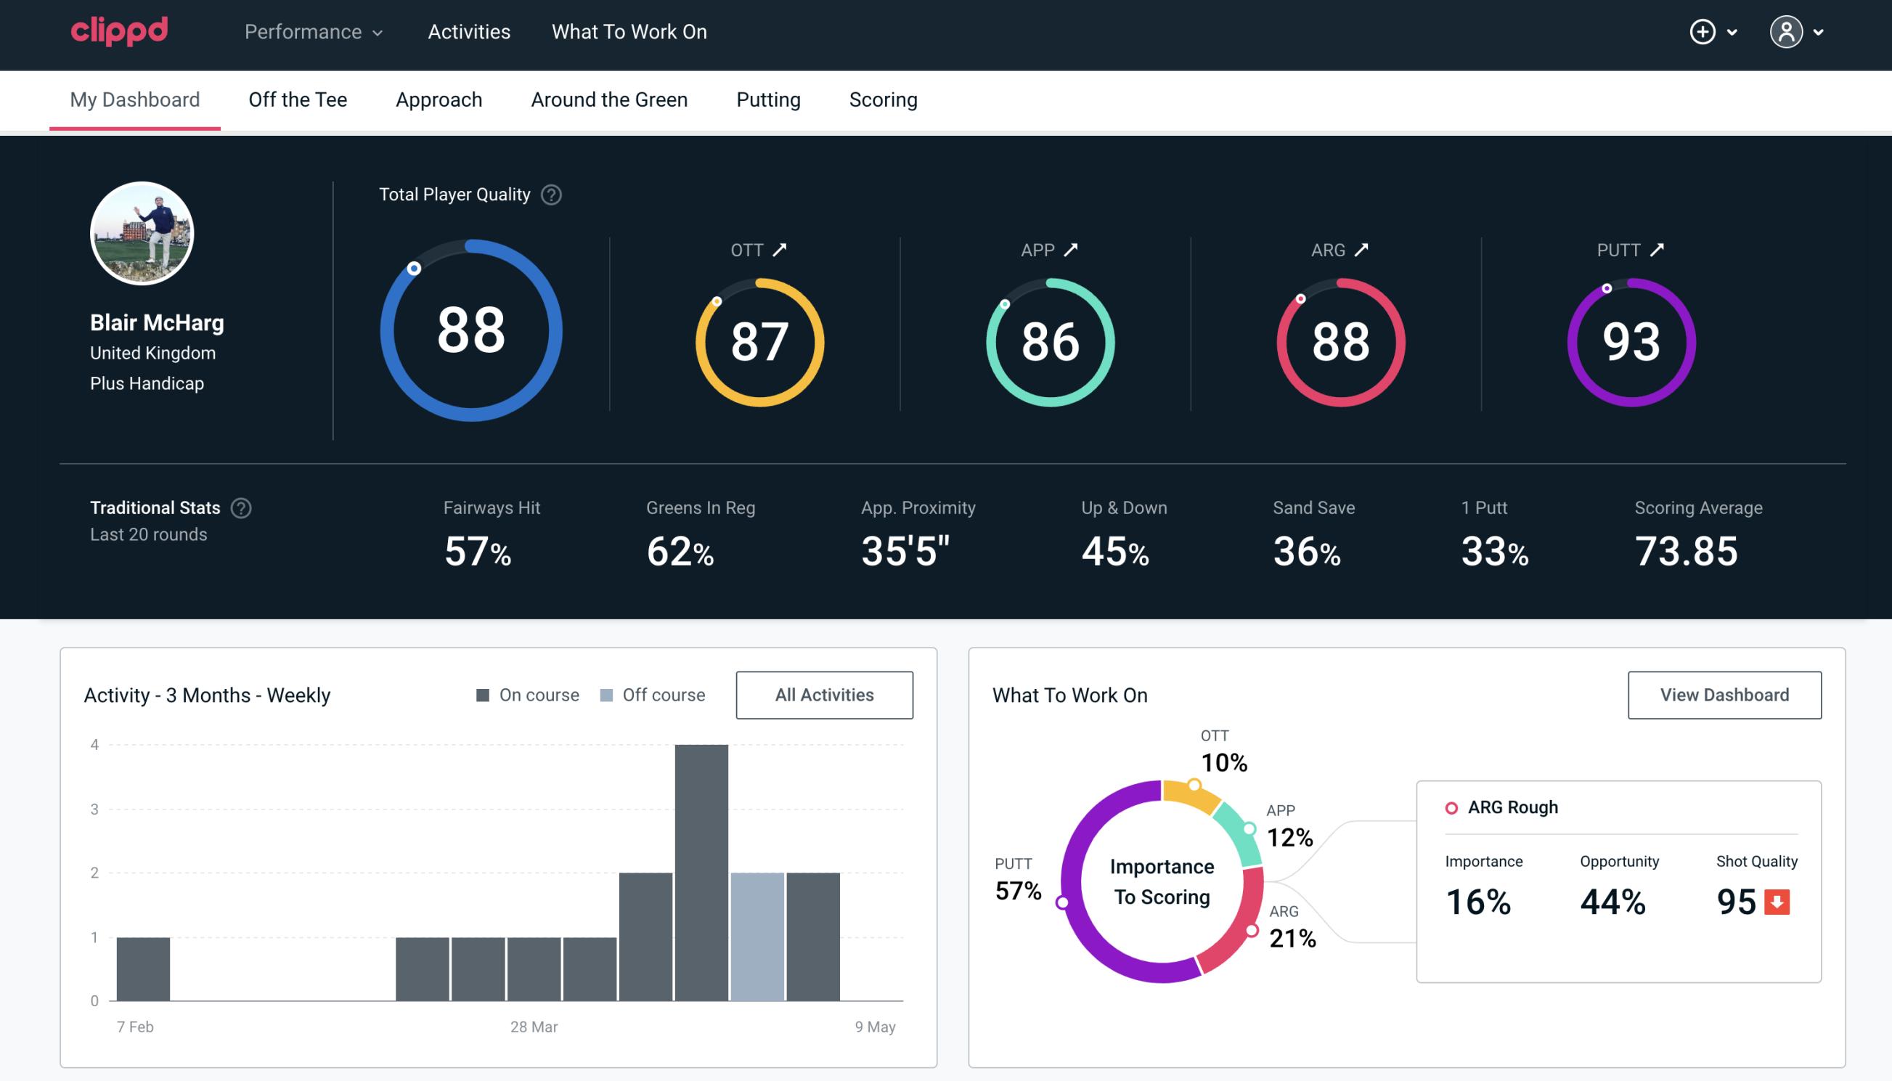The height and width of the screenshot is (1081, 1892).
Task: Click the View Dashboard button
Action: click(x=1724, y=694)
